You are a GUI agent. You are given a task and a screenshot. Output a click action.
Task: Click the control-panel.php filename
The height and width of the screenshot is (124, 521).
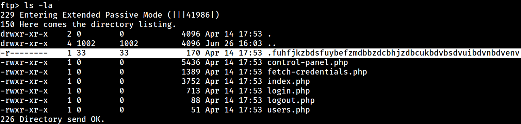pyautogui.click(x=308, y=63)
